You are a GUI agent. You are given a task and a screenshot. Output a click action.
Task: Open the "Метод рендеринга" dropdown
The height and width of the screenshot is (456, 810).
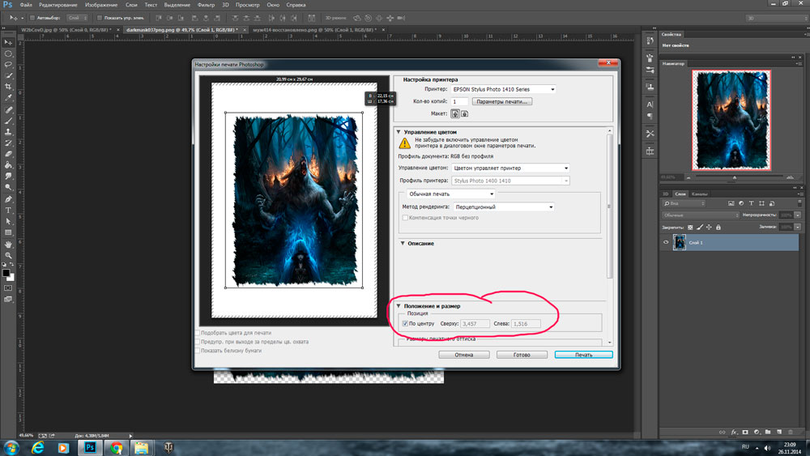[x=504, y=207]
